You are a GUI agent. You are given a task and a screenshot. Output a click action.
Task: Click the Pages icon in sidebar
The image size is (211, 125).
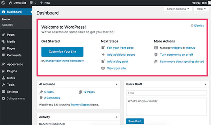pos(3,48)
